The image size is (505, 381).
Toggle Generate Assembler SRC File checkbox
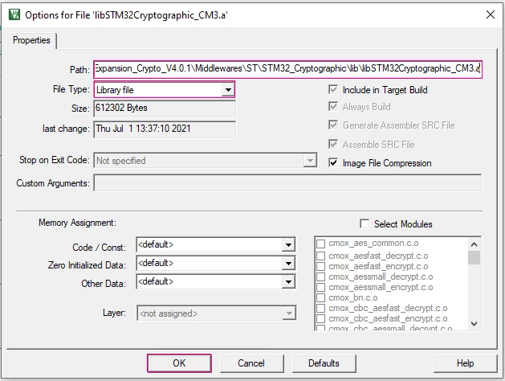[x=333, y=125]
